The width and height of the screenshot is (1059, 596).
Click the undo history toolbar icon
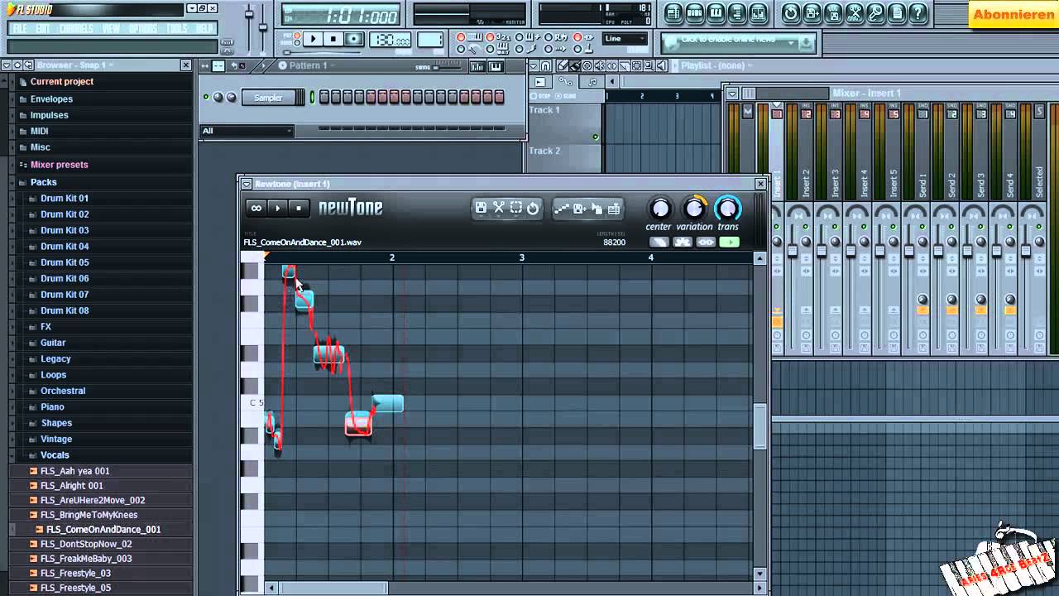(791, 12)
